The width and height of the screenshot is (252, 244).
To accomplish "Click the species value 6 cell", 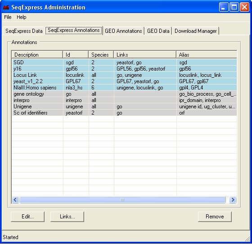I will (x=101, y=88).
